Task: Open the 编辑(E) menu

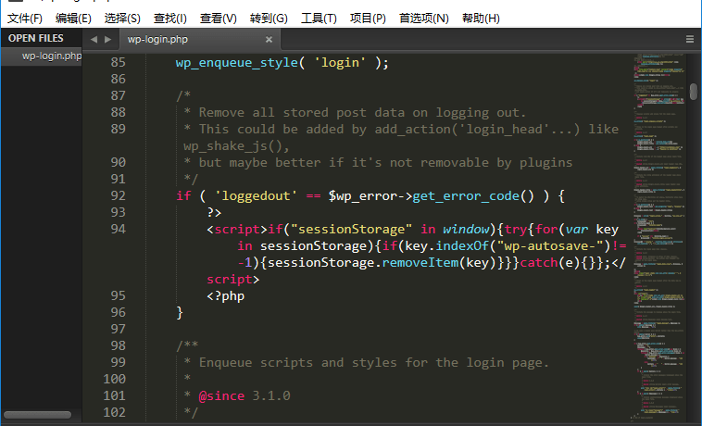Action: pyautogui.click(x=73, y=19)
